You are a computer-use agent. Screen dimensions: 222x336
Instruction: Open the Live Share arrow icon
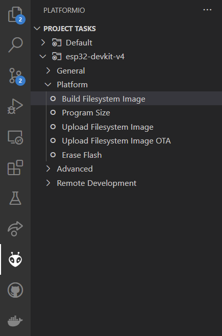coord(15,229)
